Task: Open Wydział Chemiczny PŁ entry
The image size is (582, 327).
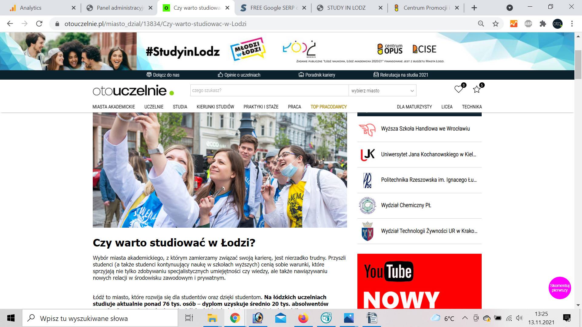Action: pos(420,206)
